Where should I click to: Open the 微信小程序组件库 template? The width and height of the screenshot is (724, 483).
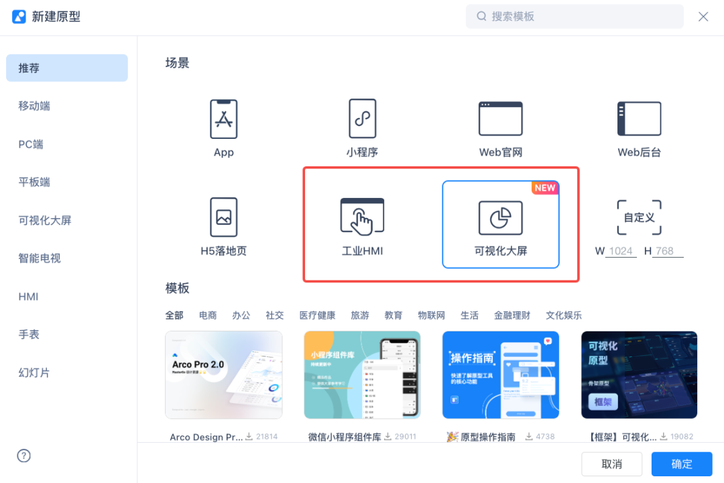(x=362, y=375)
